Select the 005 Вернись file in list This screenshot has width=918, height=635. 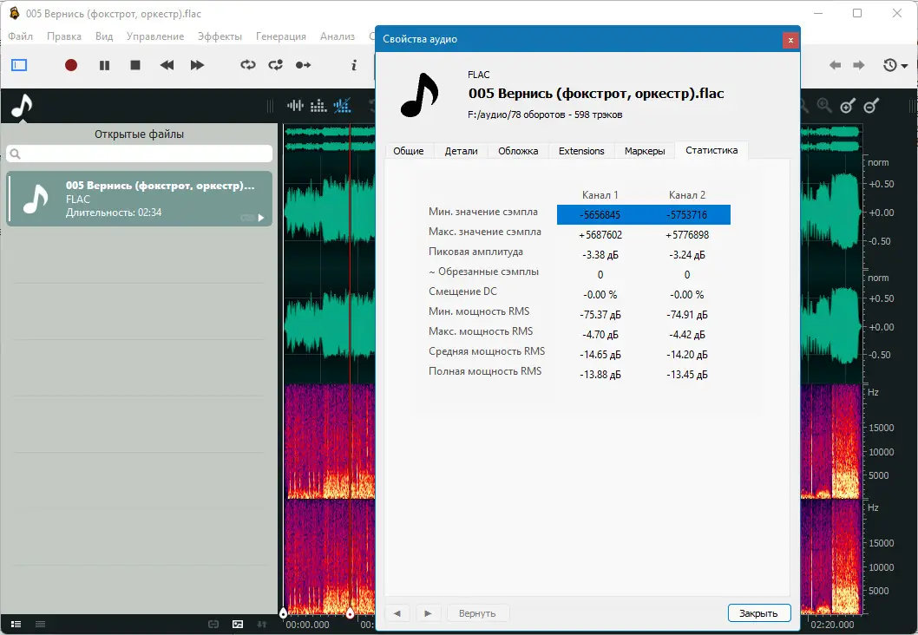pyautogui.click(x=139, y=199)
